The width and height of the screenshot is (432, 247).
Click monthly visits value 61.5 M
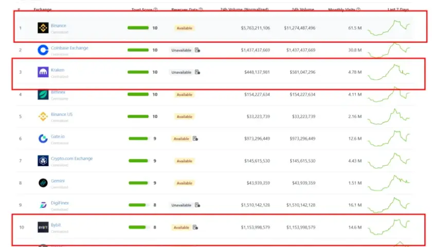click(355, 28)
